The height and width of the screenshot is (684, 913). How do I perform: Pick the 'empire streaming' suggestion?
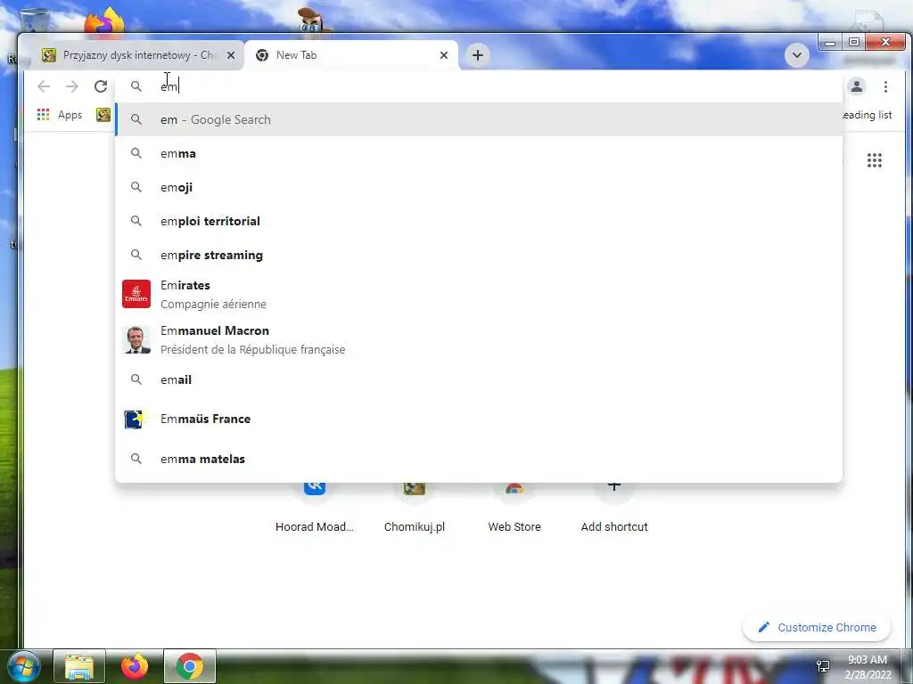click(x=479, y=255)
